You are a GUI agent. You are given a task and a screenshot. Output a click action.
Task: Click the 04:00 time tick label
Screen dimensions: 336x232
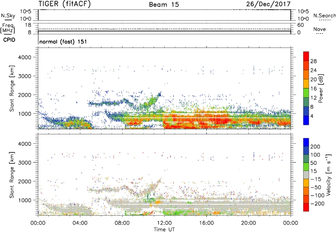point(80,223)
